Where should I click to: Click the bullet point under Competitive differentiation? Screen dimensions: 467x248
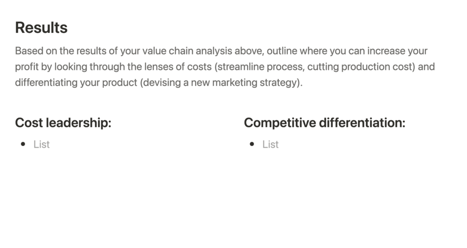coord(252,144)
